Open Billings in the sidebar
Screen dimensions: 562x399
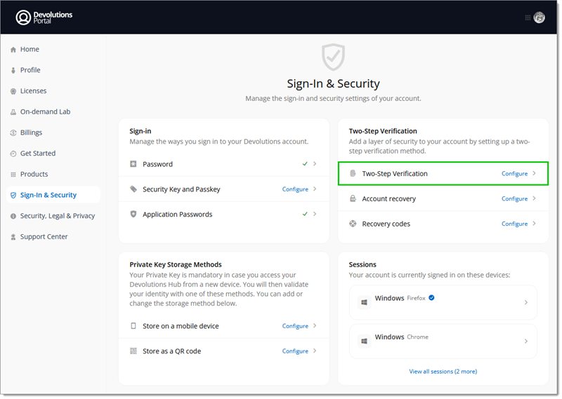[x=31, y=133]
